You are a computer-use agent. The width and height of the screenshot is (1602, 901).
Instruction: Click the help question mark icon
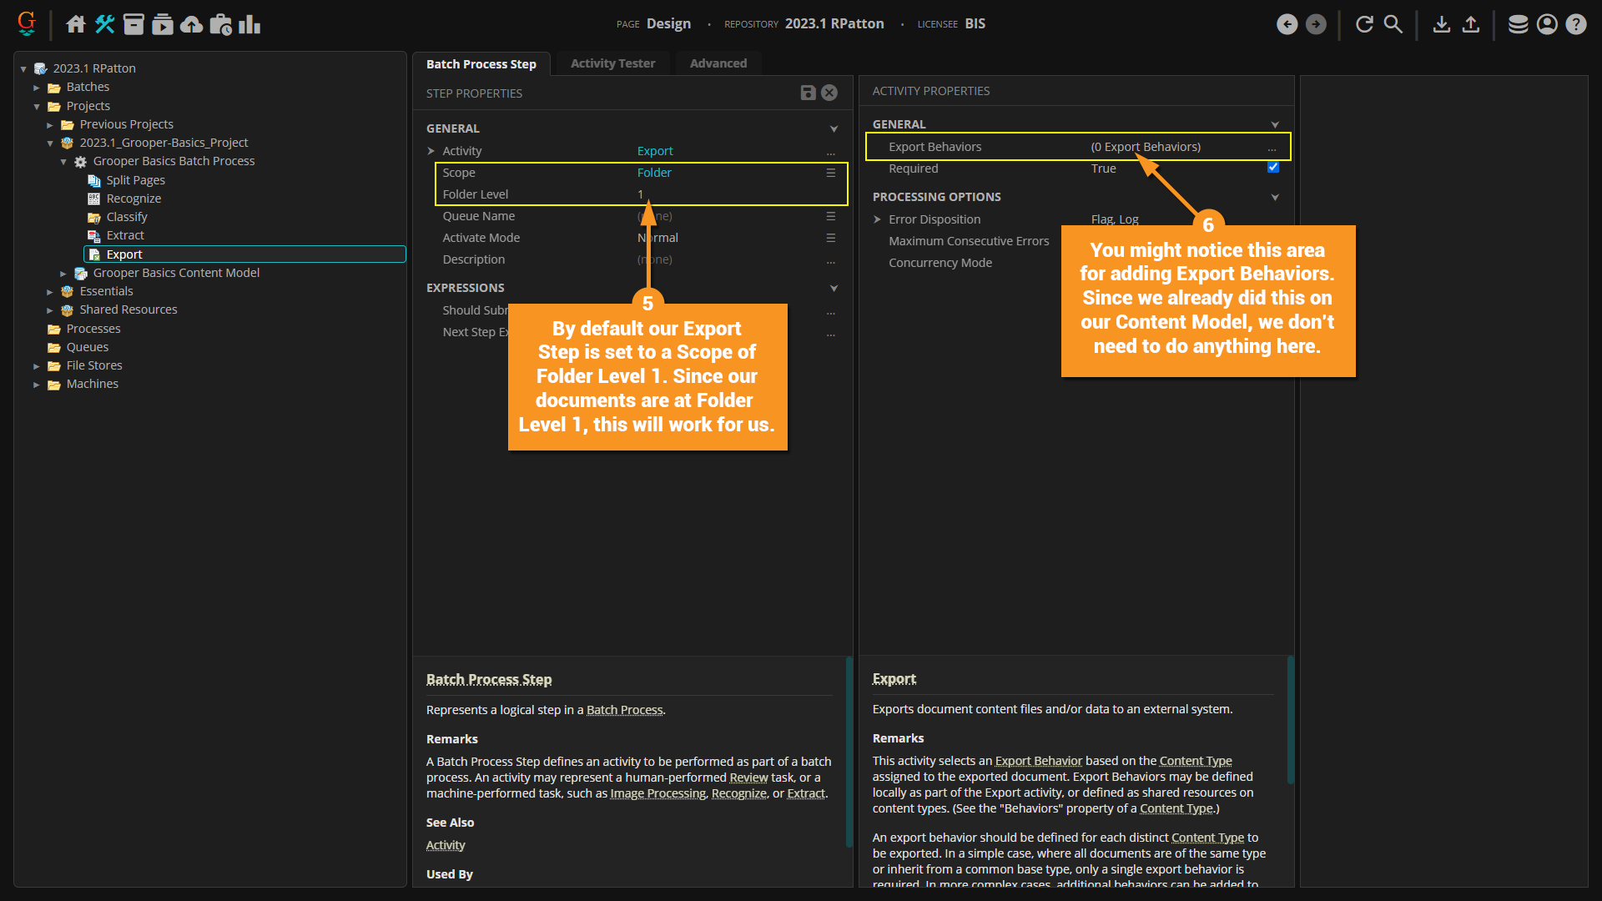pyautogui.click(x=1575, y=24)
